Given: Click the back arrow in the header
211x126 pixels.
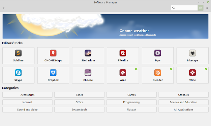Looking at the screenshot, I should coord(4,8).
